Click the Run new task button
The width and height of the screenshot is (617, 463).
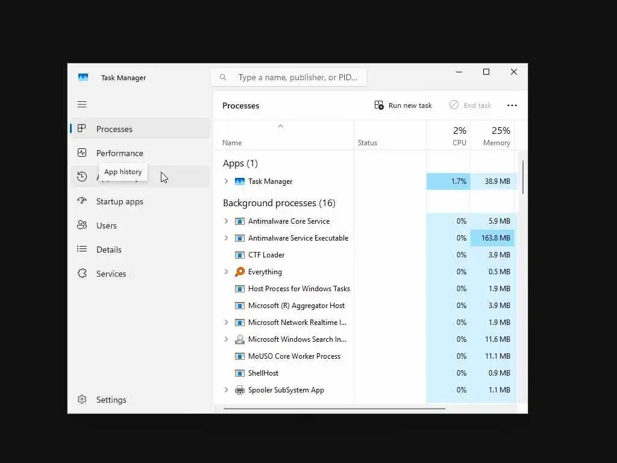tap(403, 105)
